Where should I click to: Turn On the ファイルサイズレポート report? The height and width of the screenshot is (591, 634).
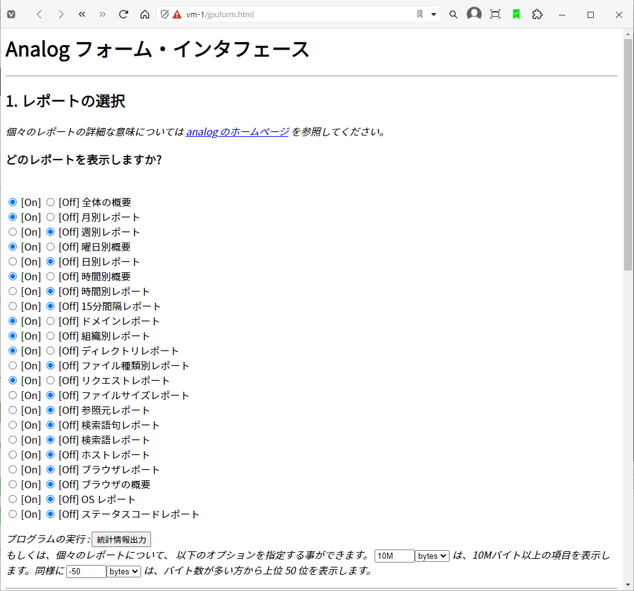click(12, 395)
